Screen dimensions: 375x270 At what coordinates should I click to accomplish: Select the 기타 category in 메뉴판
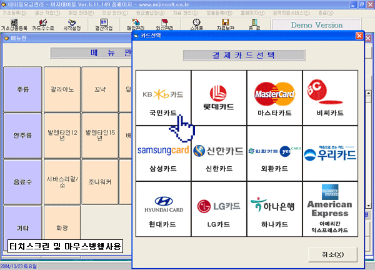pyautogui.click(x=22, y=228)
